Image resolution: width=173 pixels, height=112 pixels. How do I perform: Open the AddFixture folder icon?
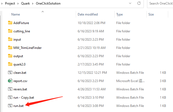(x=10, y=23)
